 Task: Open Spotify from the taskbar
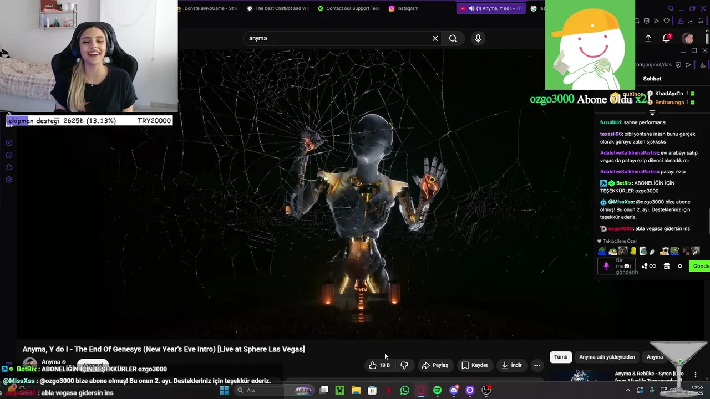tap(437, 390)
